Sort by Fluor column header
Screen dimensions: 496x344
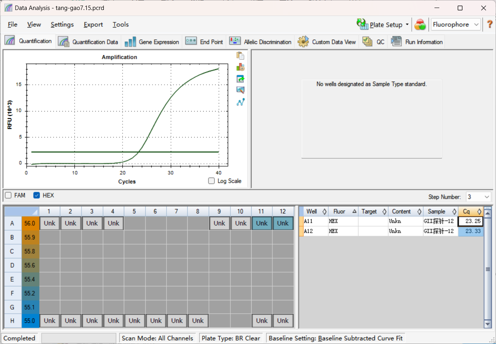click(343, 211)
